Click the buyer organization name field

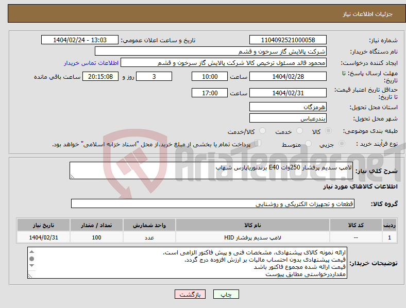coord(211,51)
